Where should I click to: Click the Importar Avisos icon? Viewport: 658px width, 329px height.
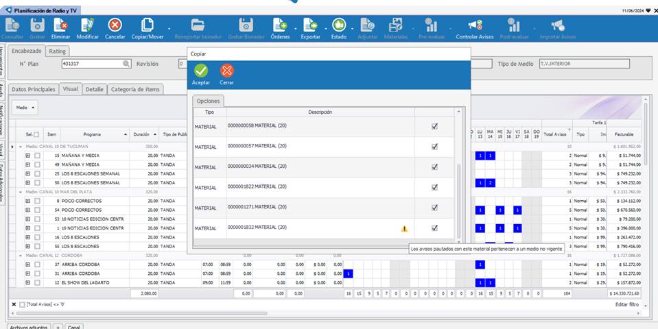tap(557, 25)
